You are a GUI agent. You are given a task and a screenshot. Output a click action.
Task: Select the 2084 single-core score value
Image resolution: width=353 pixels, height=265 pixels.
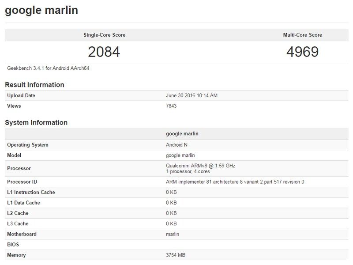[x=104, y=52]
